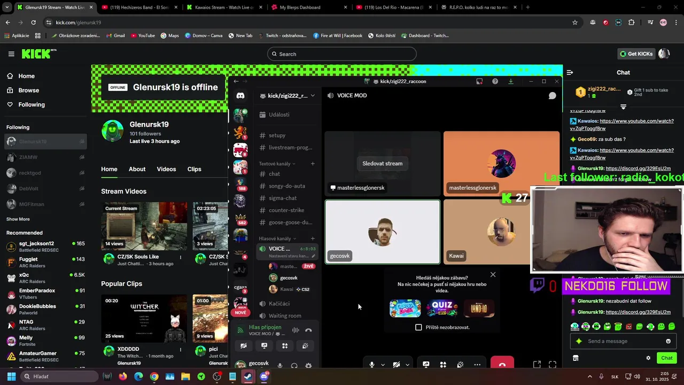Show more followed channels
Image resolution: width=684 pixels, height=385 pixels.
(18, 219)
